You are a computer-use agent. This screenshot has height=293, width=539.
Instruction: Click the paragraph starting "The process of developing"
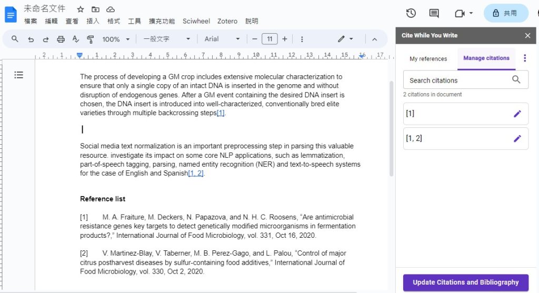pos(212,95)
